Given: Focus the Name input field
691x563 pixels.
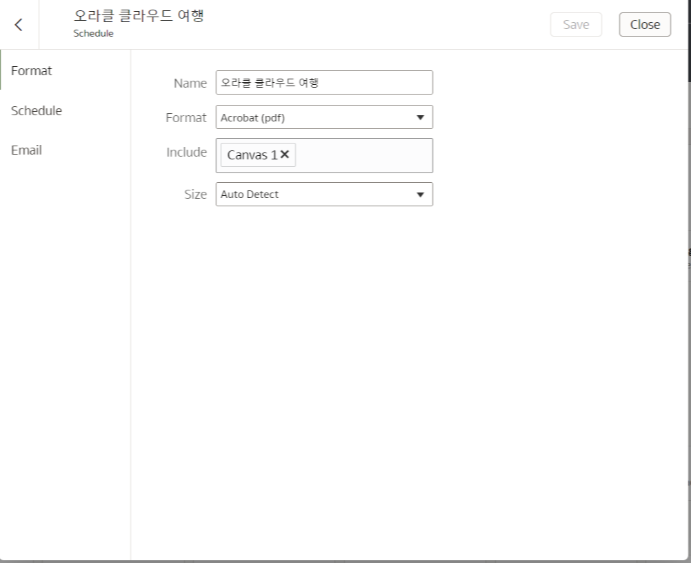Looking at the screenshot, I should [x=324, y=82].
